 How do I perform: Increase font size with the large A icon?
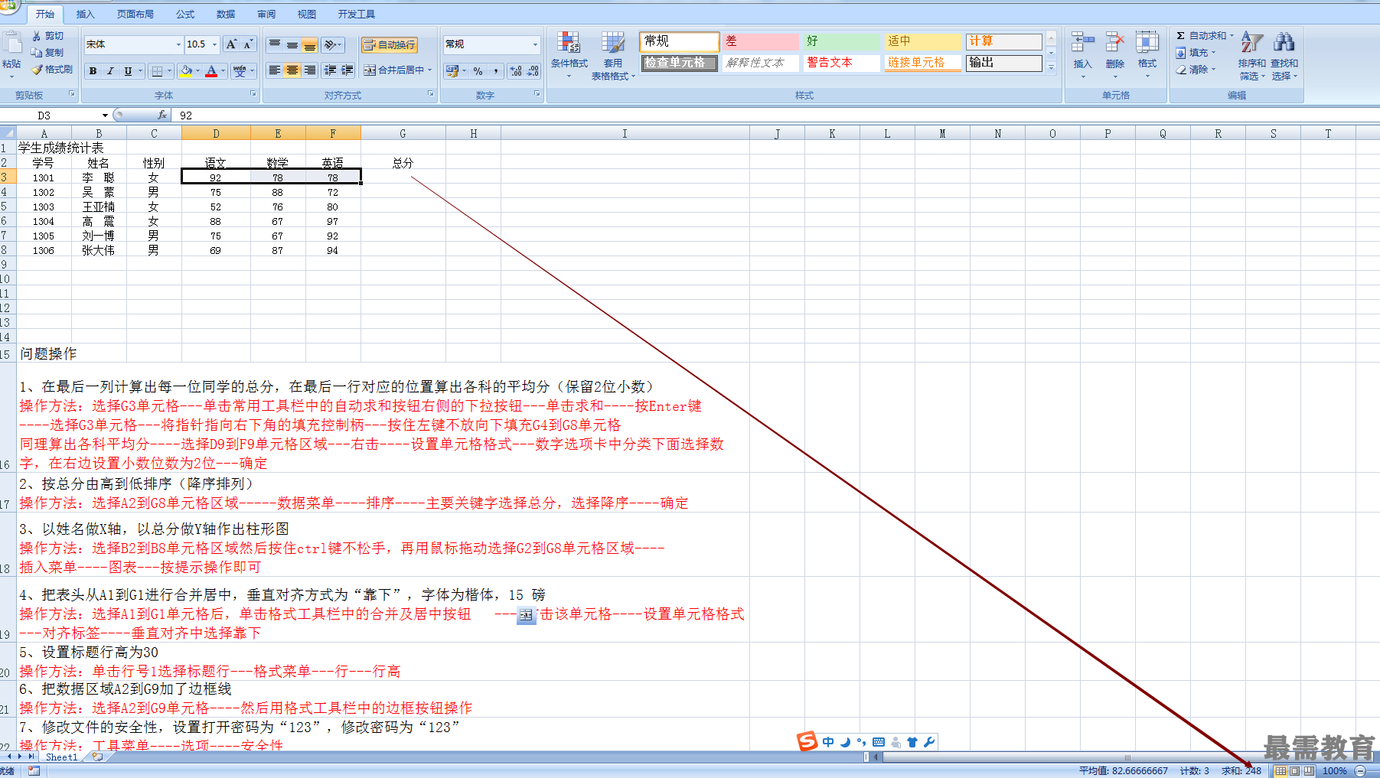click(231, 44)
